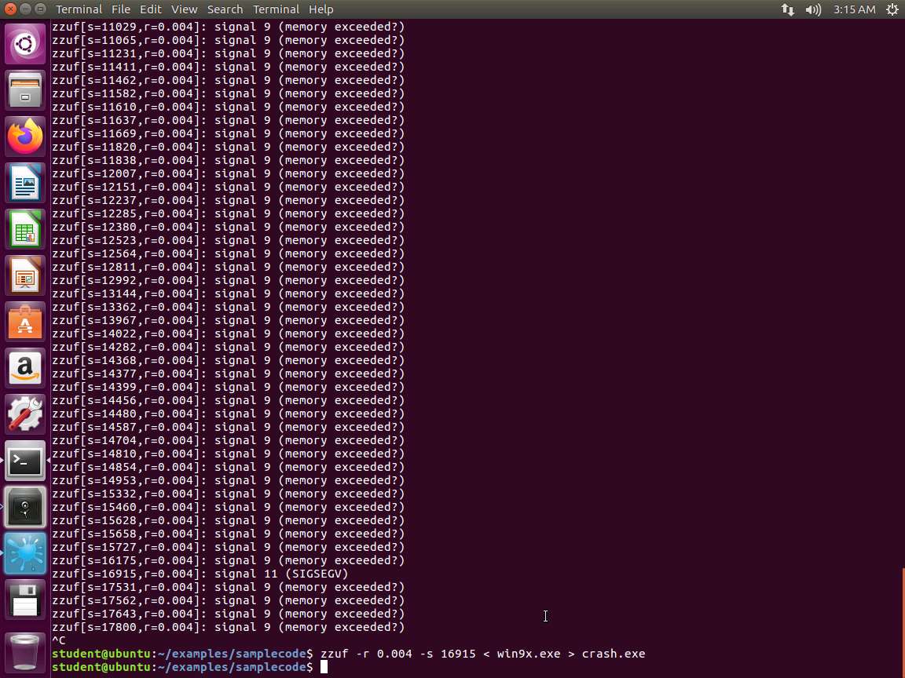Launch Firefox web browser
The height and width of the screenshot is (678, 905).
pyautogui.click(x=25, y=137)
